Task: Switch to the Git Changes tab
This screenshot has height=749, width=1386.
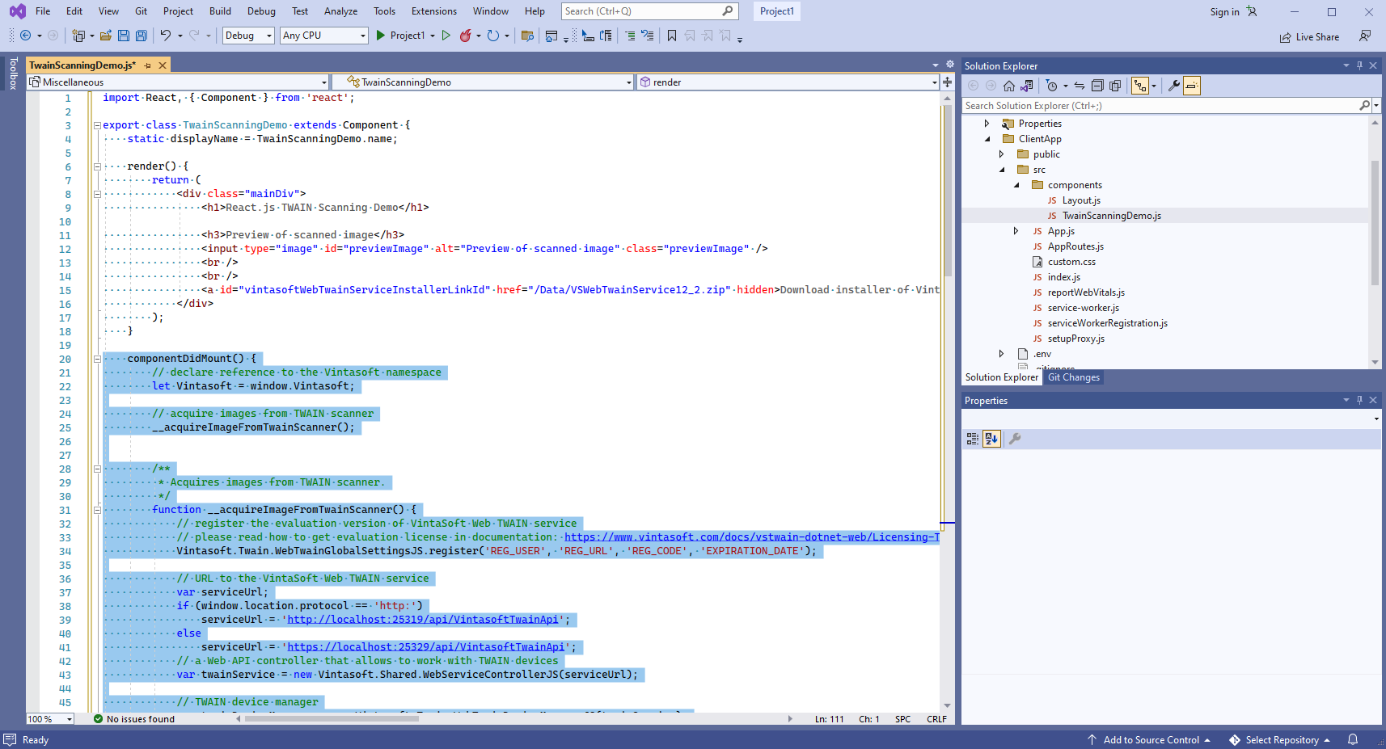Action: tap(1073, 377)
